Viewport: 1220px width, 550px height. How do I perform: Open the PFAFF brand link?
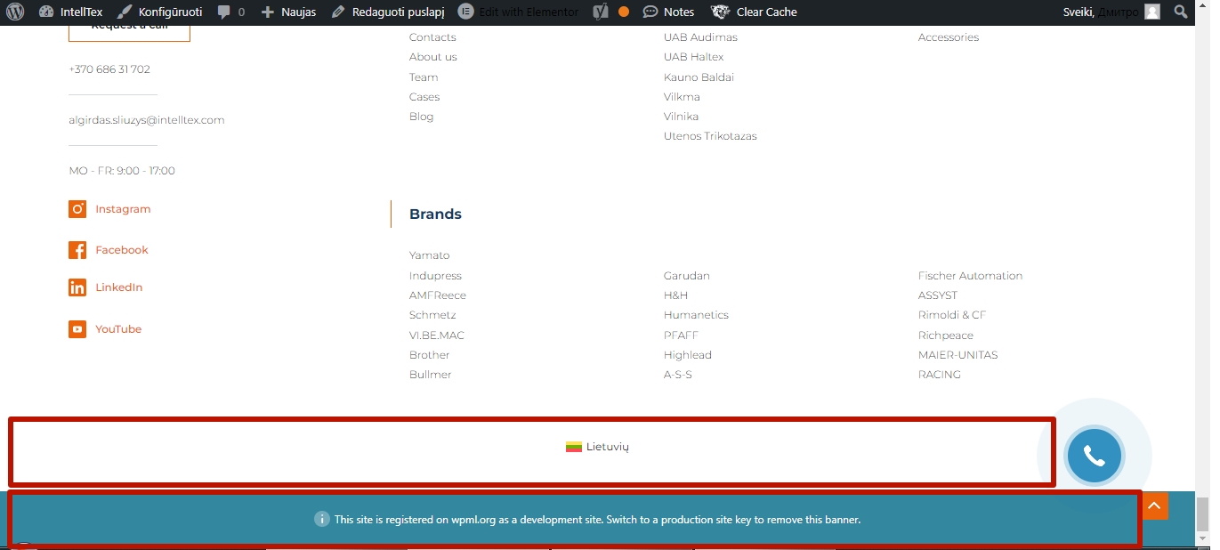[x=681, y=336]
